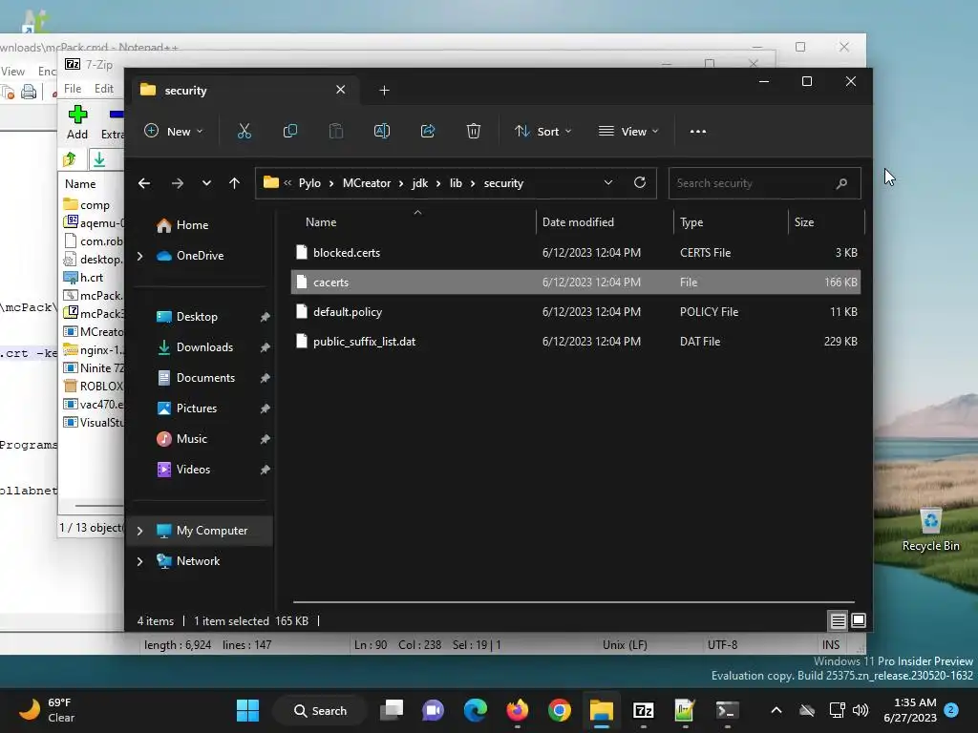Switch to large thumbnails view icon
Screen dimensions: 978x733
pos(859,620)
